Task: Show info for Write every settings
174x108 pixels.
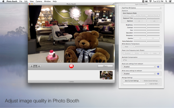Action: coord(158,74)
